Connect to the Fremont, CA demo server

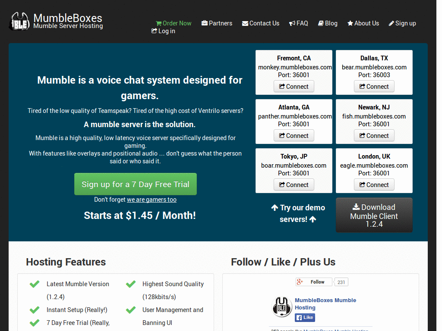point(294,86)
